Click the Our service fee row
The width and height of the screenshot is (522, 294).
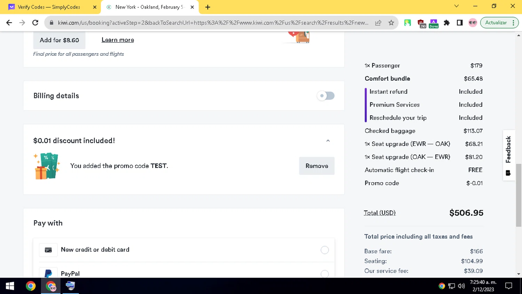coord(424,271)
